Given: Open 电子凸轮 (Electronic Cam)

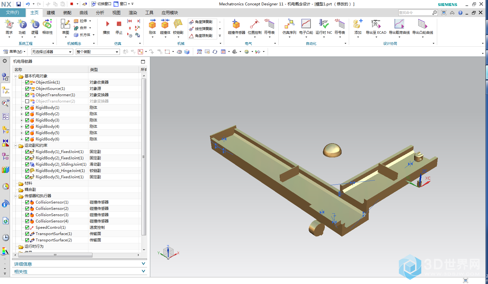Looking at the screenshot, I should pyautogui.click(x=306, y=27).
